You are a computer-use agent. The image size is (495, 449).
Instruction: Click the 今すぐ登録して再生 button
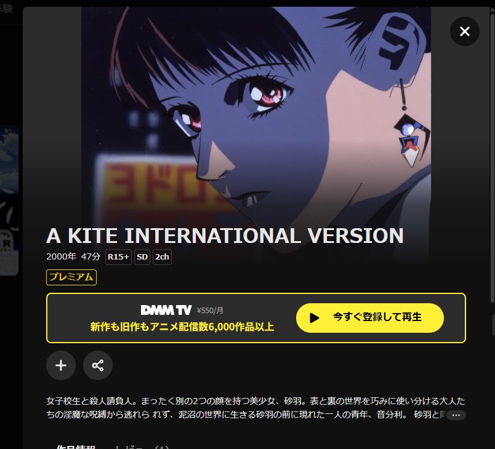[369, 318]
